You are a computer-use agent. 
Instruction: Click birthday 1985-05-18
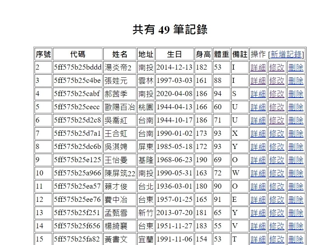click(x=174, y=147)
